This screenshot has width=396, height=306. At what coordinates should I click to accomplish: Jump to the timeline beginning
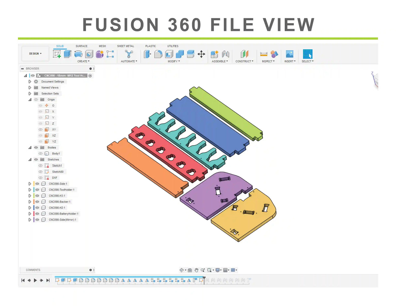click(x=23, y=280)
